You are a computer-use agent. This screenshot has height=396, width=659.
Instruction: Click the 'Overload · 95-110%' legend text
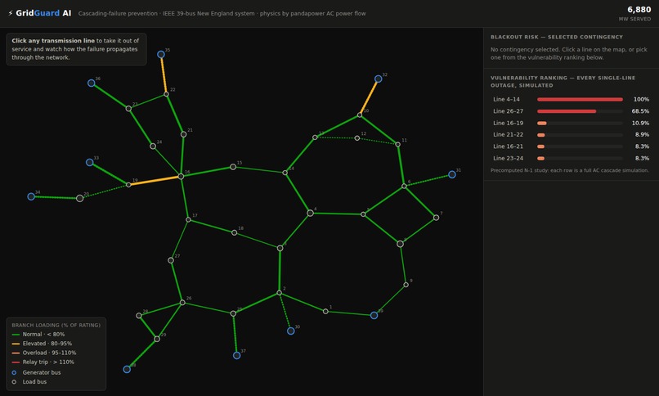(x=49, y=353)
